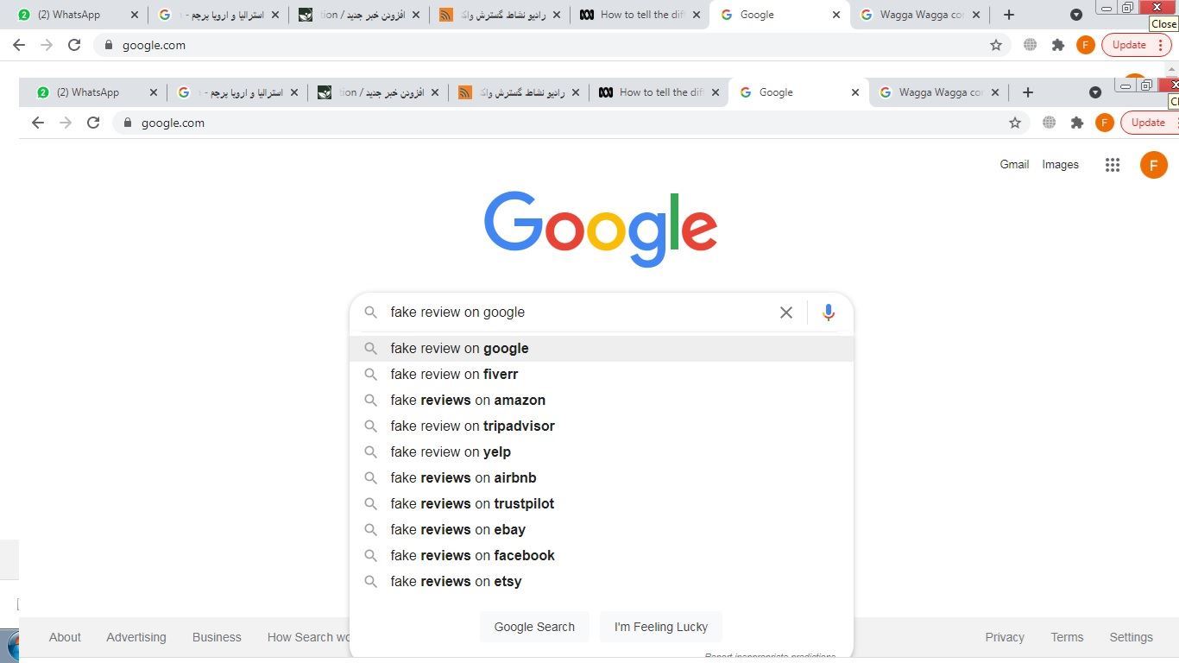
Task: Open the Extensions puzzle icon in the topmost toolbar
Action: pyautogui.click(x=1058, y=45)
